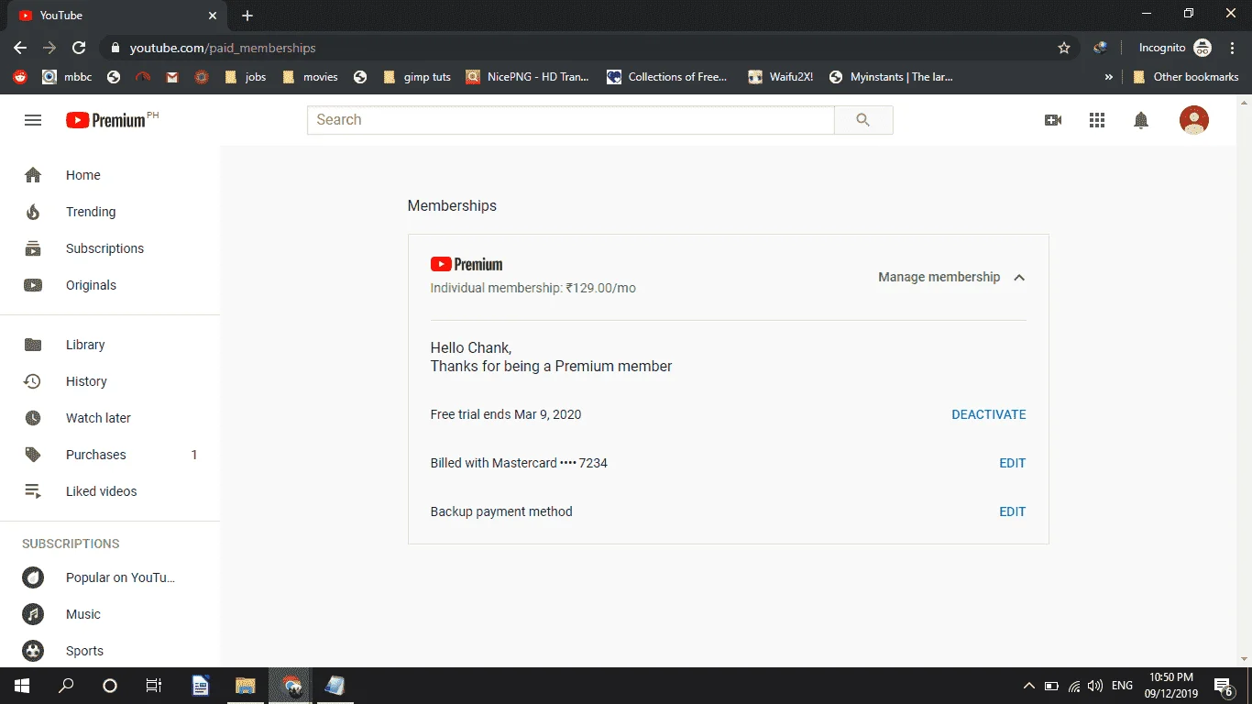Edit the backup payment method
This screenshot has width=1252, height=704.
(1013, 511)
